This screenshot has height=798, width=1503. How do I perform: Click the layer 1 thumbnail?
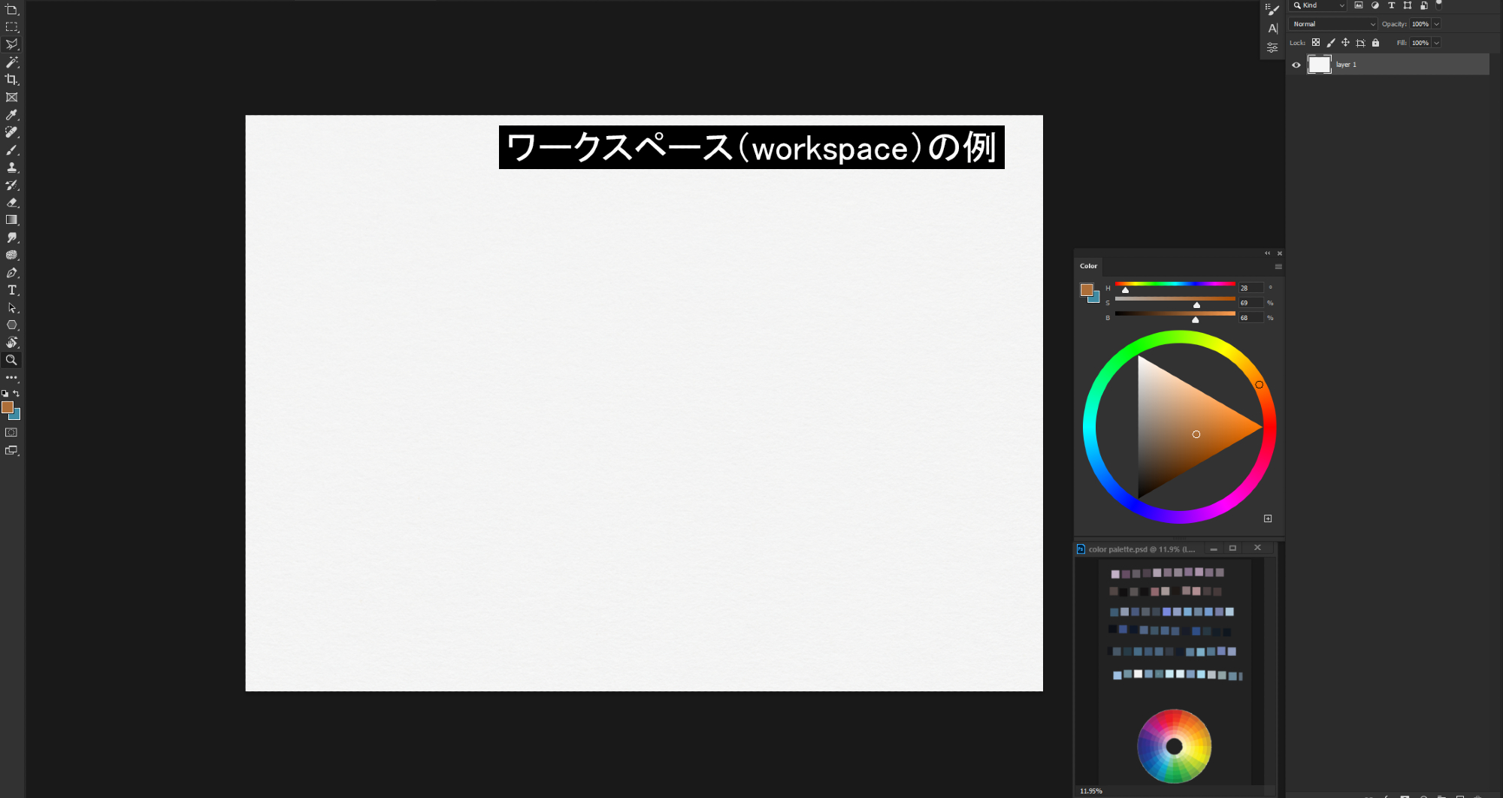1319,65
